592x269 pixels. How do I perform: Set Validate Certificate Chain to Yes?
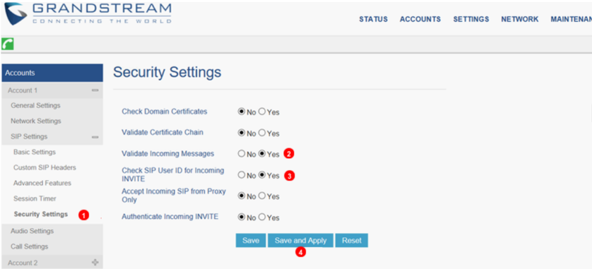click(x=262, y=133)
